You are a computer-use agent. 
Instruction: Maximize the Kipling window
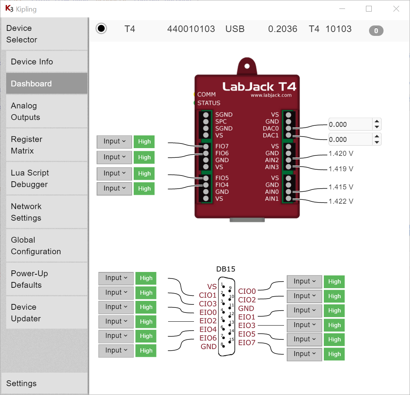coord(369,9)
